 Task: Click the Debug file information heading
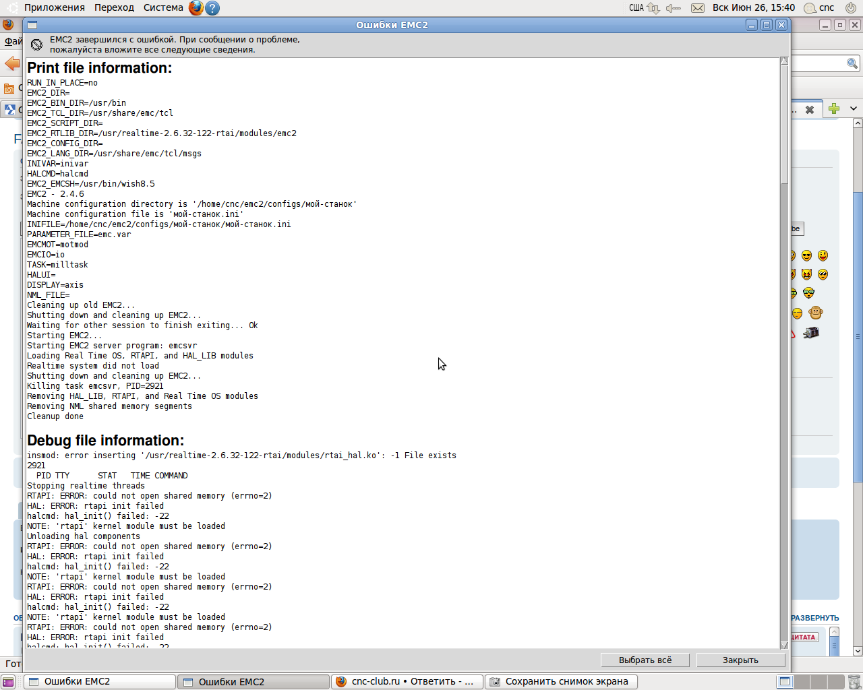(105, 441)
